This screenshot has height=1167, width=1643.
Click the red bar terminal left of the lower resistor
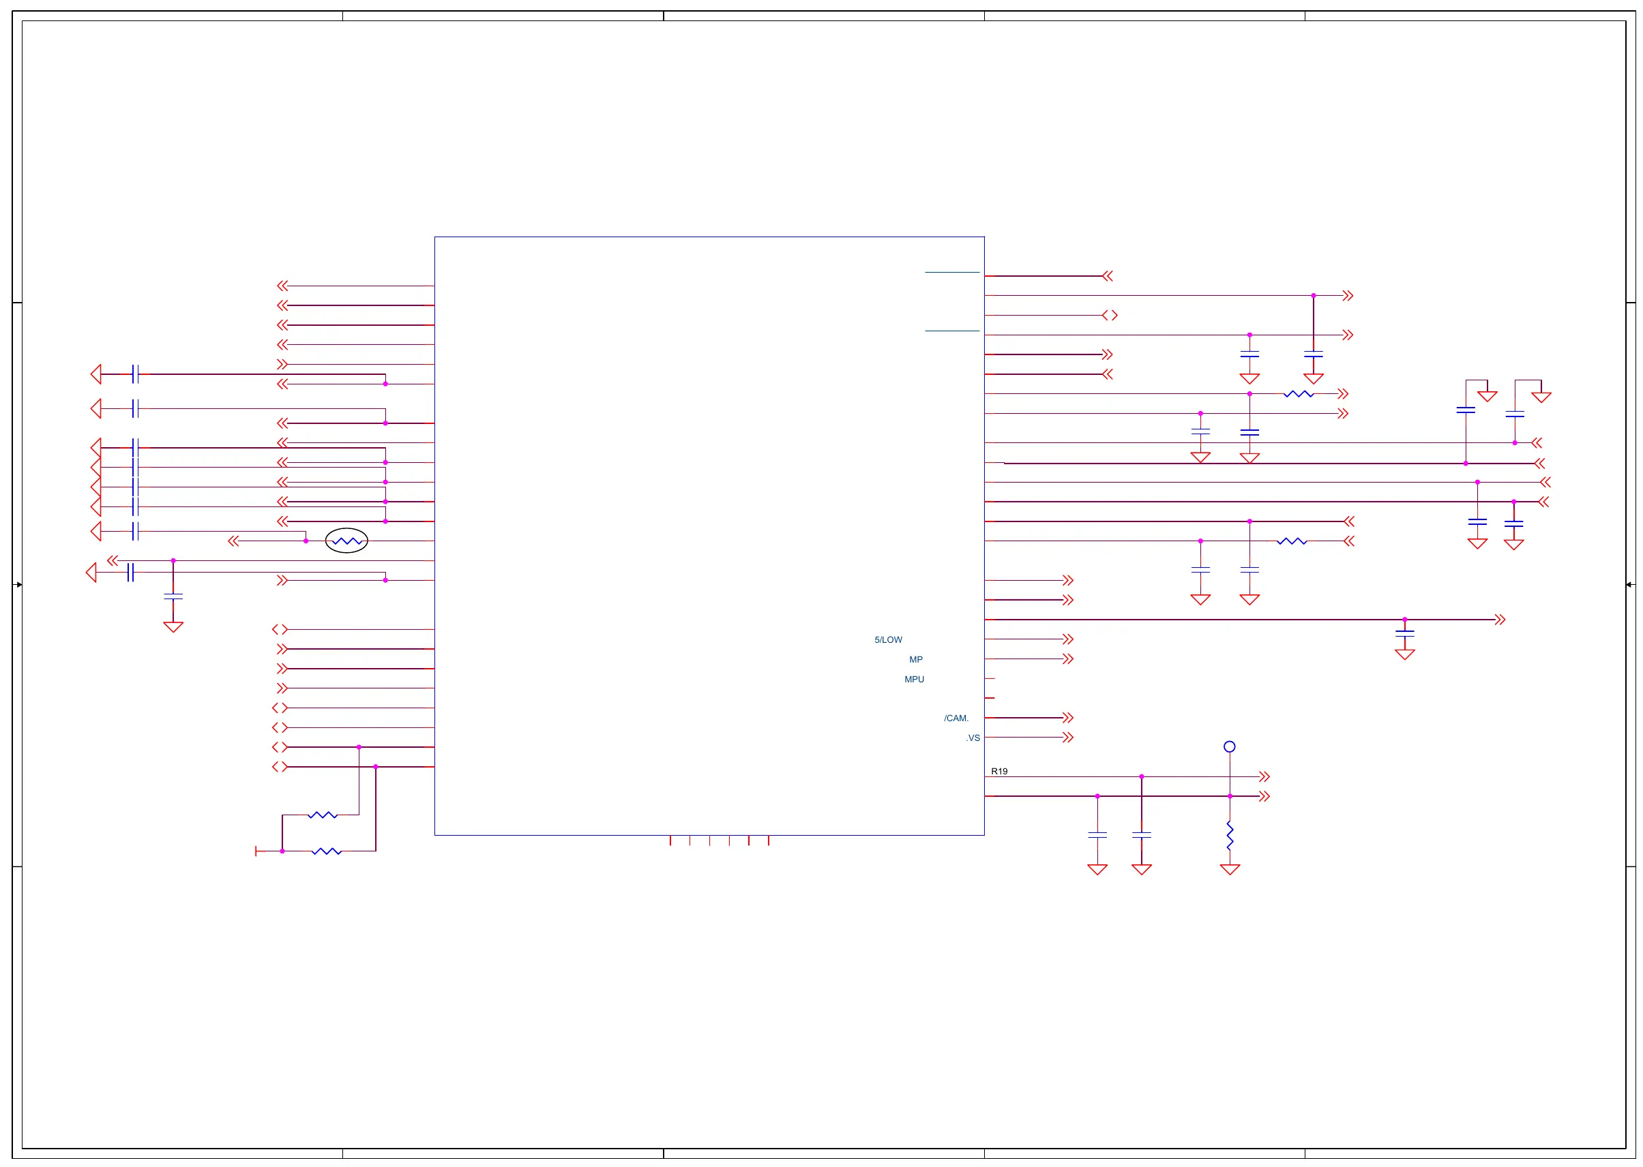(x=256, y=851)
